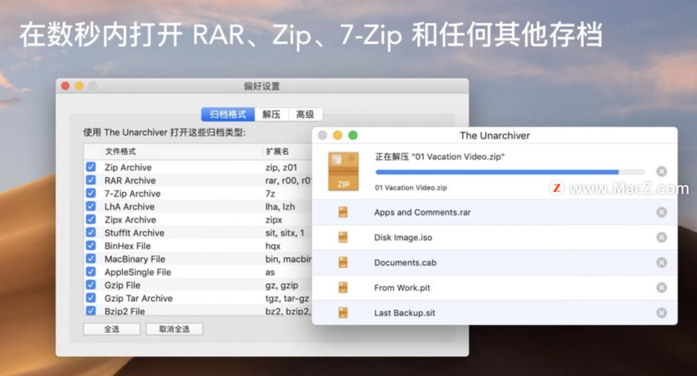
Task: Click the Last Backup.sit file name
Action: point(405,313)
